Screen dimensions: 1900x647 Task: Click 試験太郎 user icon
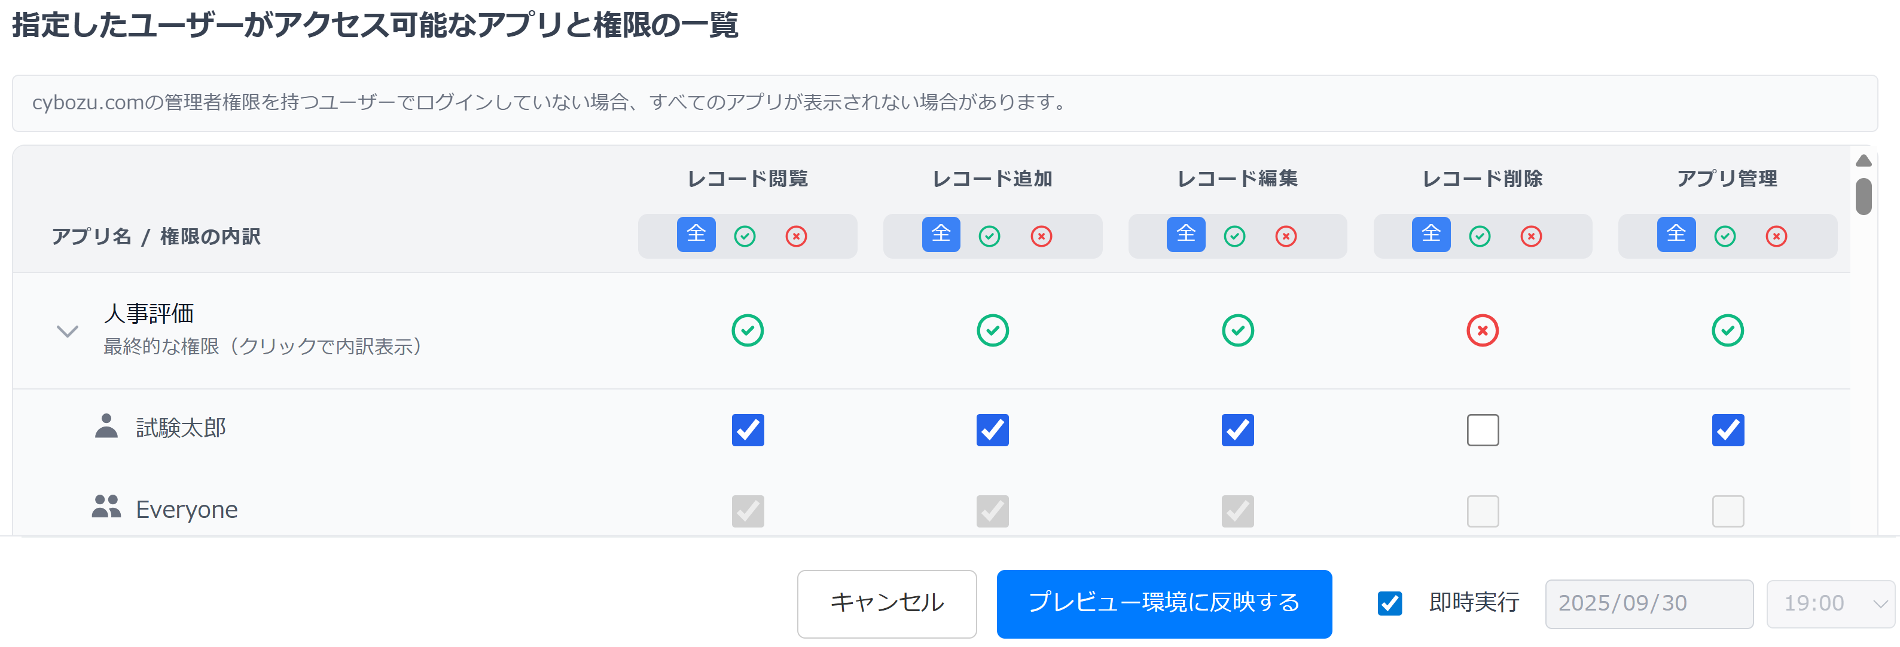click(x=106, y=427)
